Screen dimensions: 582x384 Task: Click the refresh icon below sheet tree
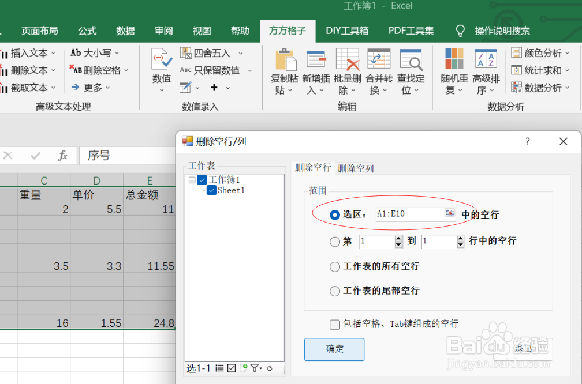pos(270,368)
